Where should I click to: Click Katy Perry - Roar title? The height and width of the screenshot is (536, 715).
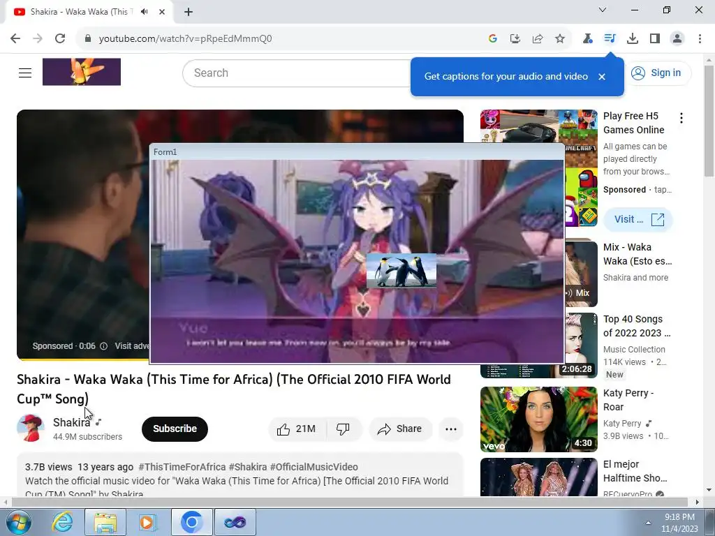tap(628, 400)
